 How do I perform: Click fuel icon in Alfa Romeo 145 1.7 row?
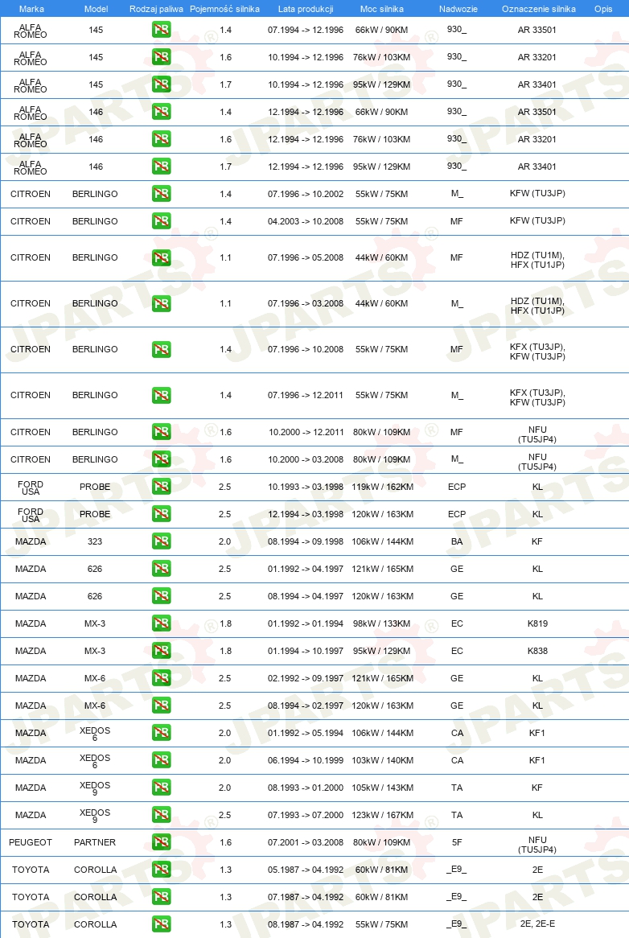(162, 84)
